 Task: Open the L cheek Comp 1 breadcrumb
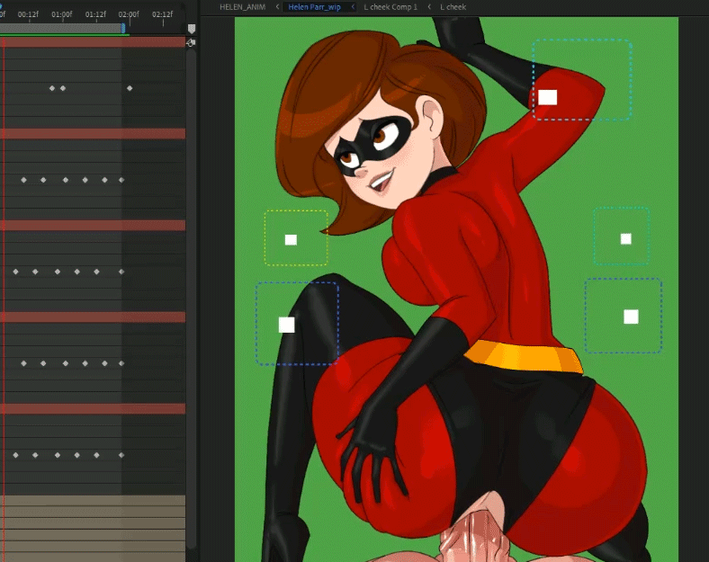click(x=390, y=7)
